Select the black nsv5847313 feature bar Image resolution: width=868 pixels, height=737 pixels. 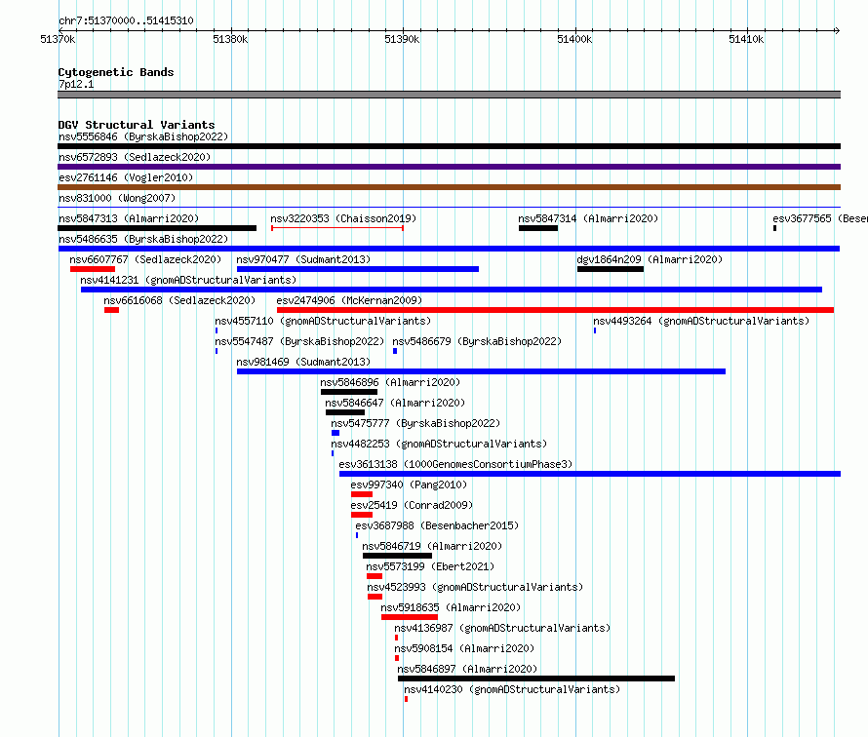[157, 228]
